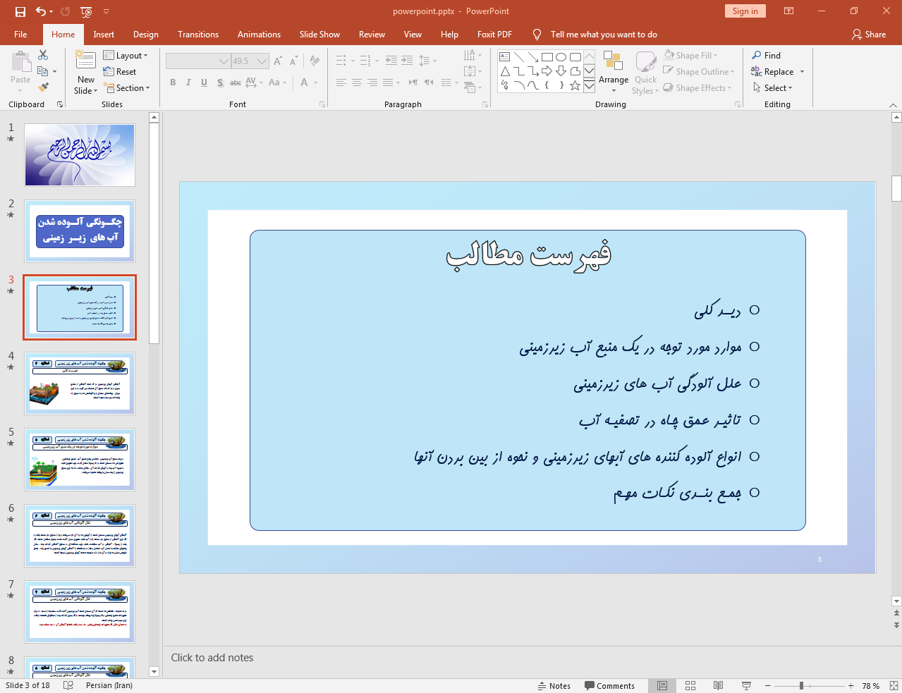Click the Decrease List Level icon
The width and height of the screenshot is (902, 693).
click(x=391, y=61)
